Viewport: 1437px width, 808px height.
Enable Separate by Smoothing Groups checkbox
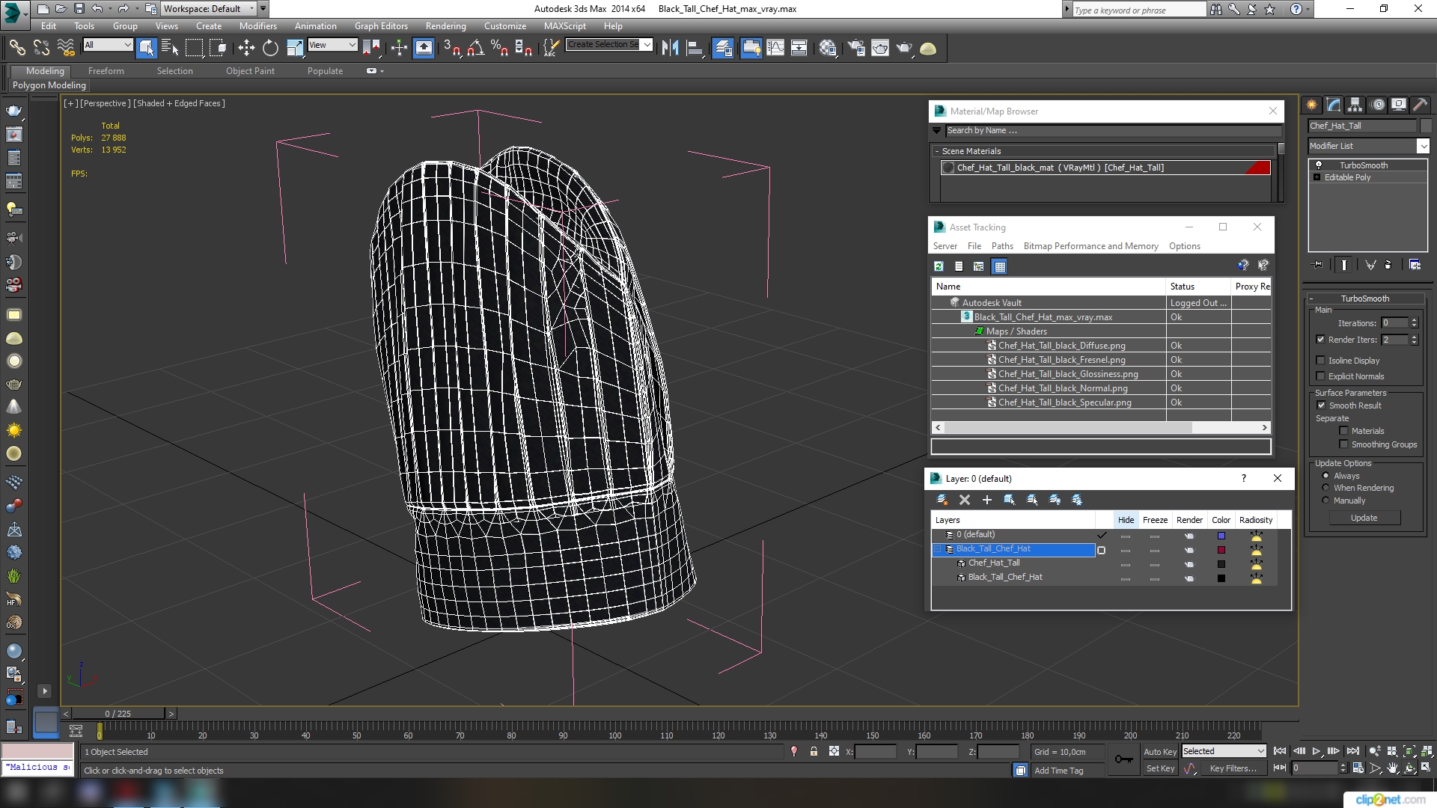click(1343, 444)
